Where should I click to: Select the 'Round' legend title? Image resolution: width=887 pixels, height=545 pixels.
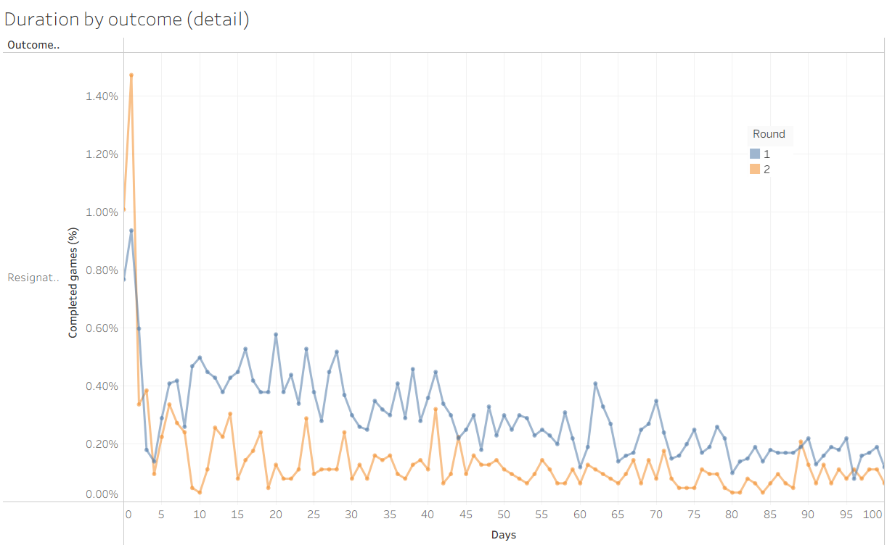pos(769,134)
